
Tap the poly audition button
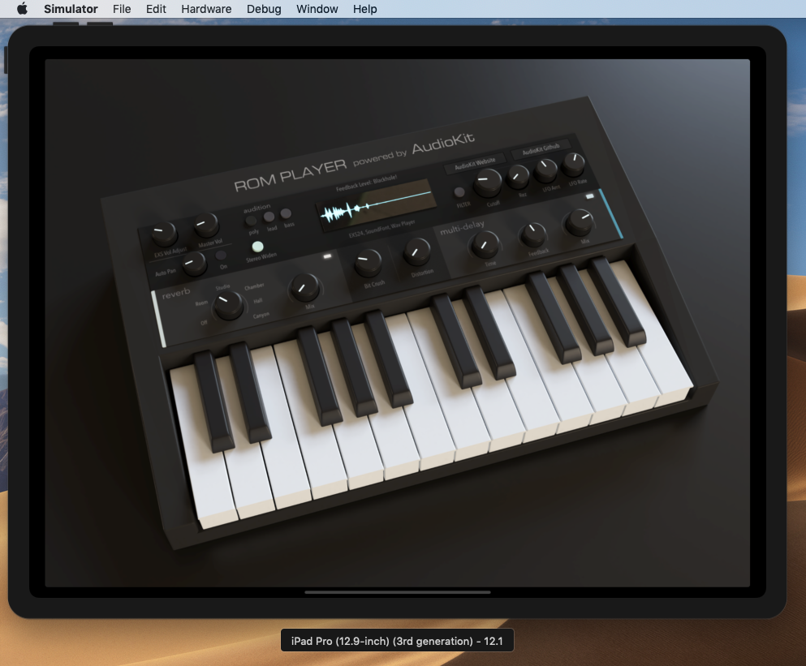point(251,221)
